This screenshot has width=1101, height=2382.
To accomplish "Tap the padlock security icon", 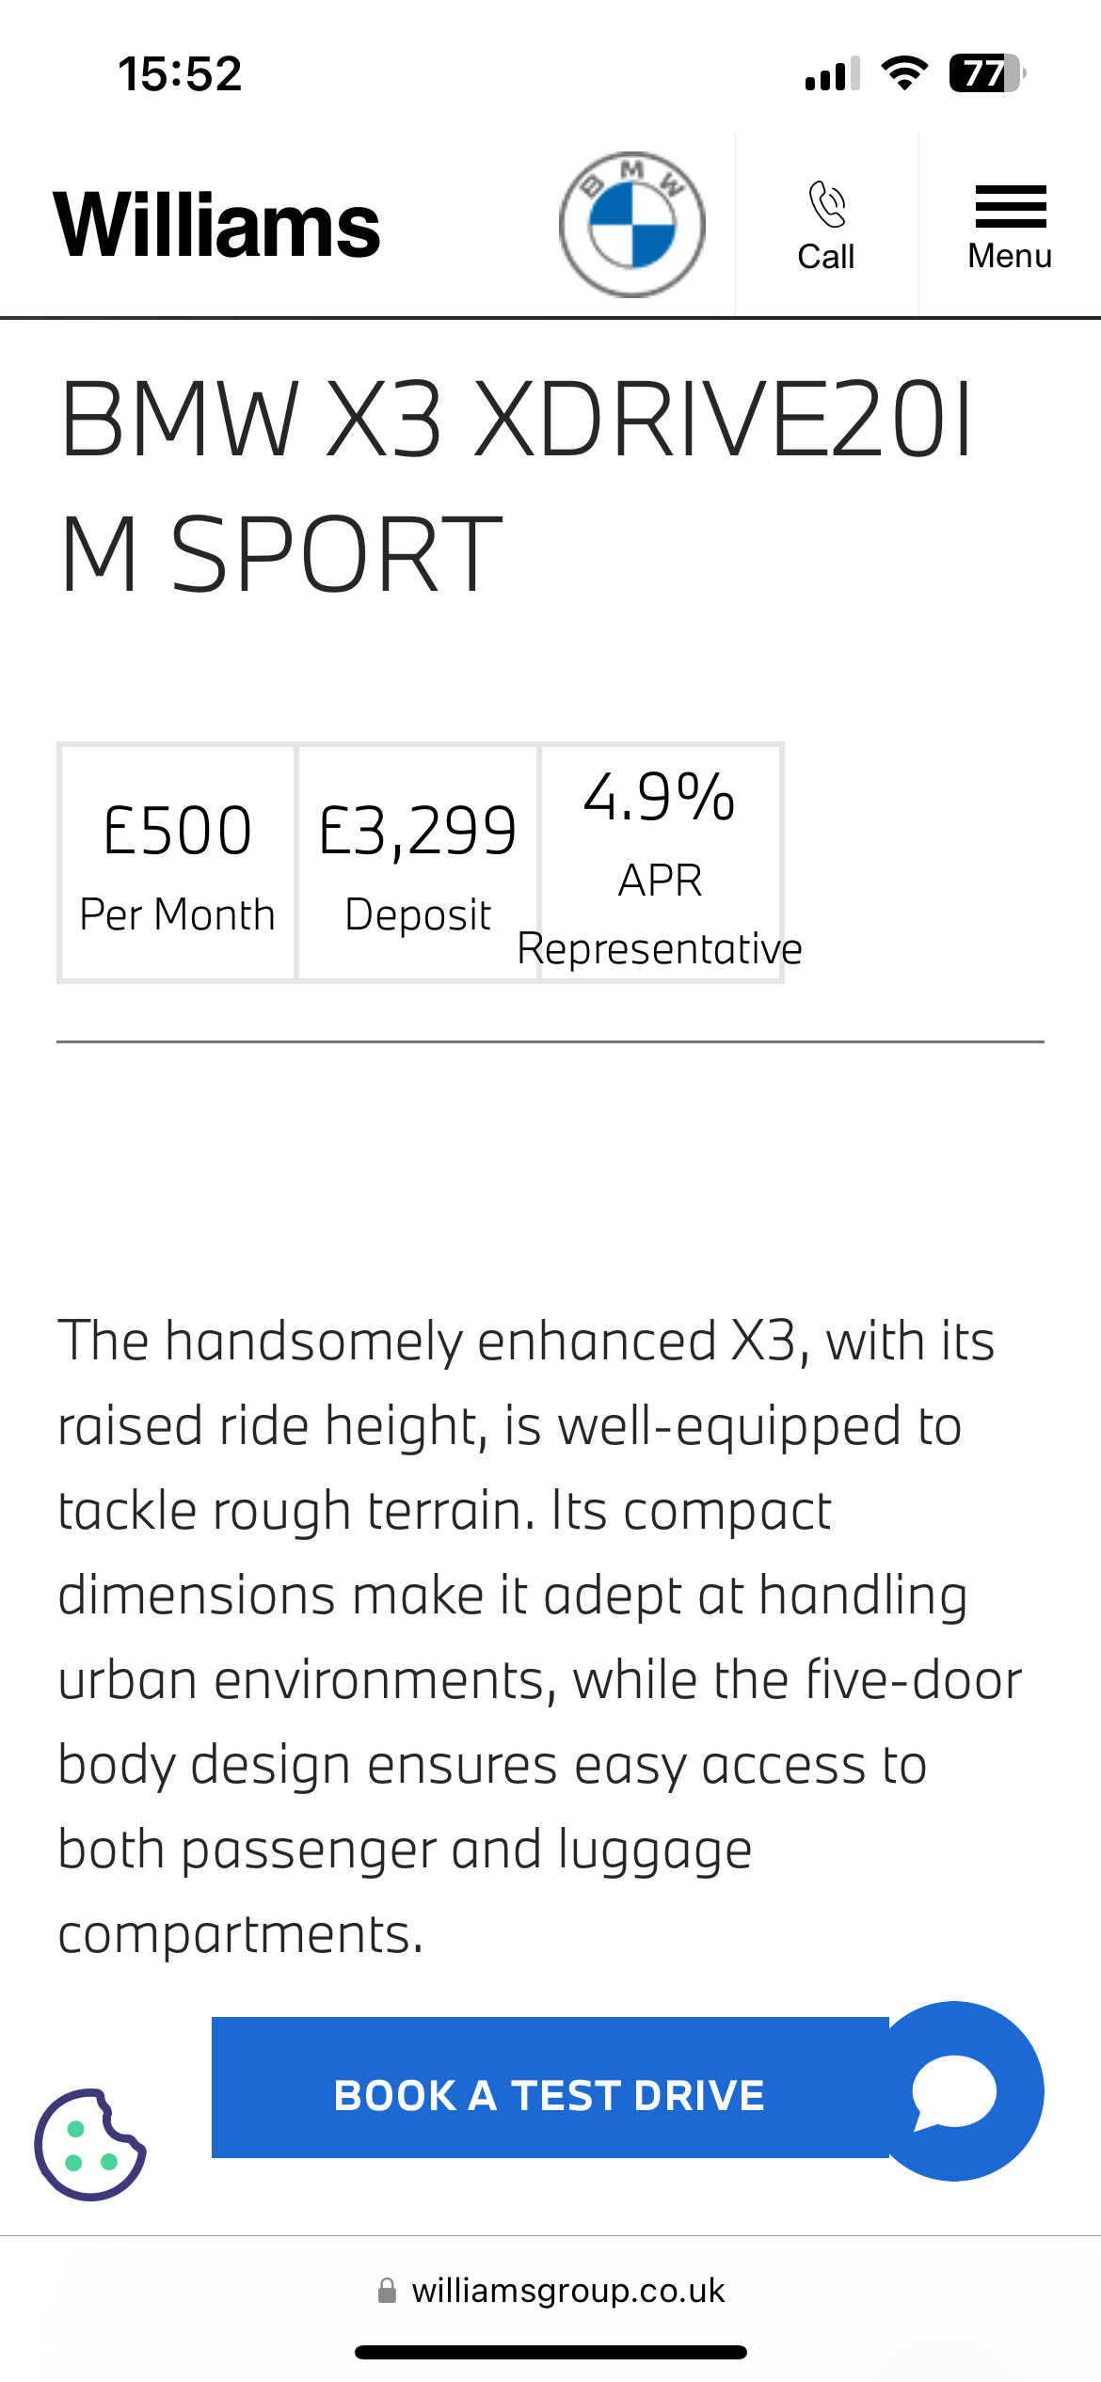I will (387, 2291).
